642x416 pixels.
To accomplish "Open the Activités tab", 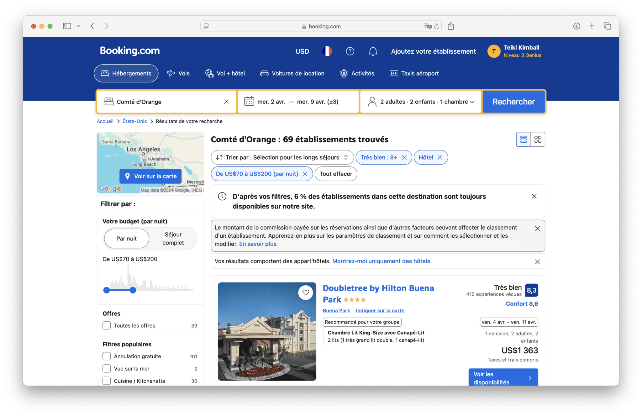I will tap(357, 73).
